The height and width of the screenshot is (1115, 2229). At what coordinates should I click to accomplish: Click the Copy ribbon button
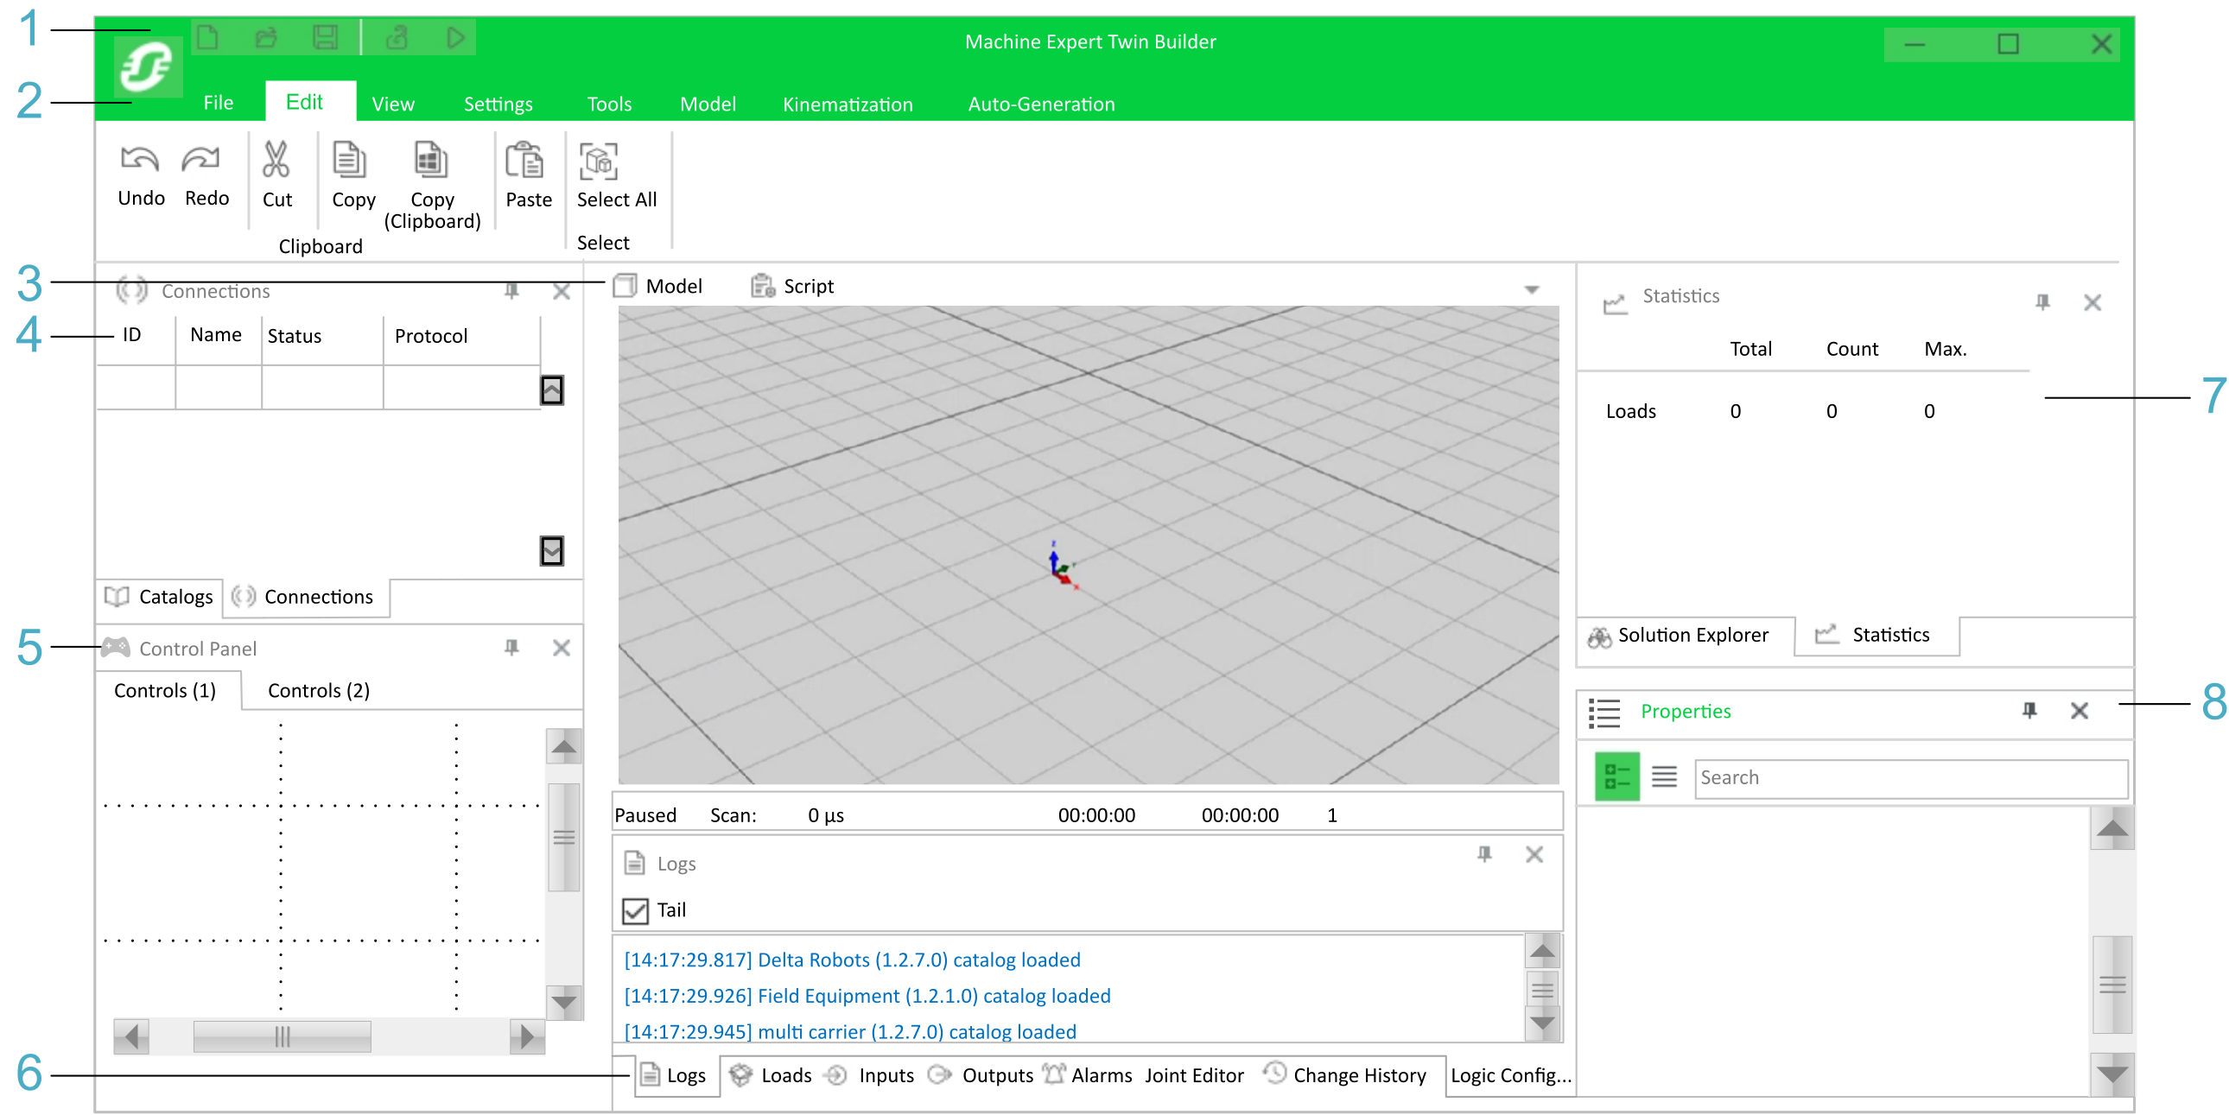click(x=353, y=176)
